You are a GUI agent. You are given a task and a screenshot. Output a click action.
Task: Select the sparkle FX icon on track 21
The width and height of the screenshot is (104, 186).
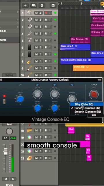[x=29, y=151]
